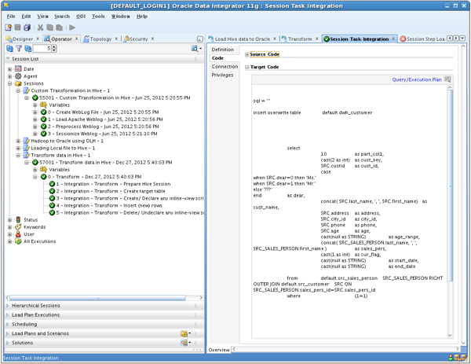This screenshot has height=364, width=471.
Task: Click the Run play icon
Action: point(72,28)
